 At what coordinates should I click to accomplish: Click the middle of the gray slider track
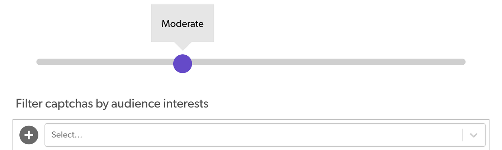251,62
